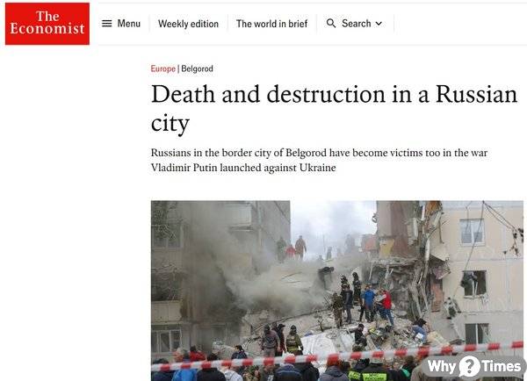Click the Why Times watermark logo
This screenshot has height=381, width=527.
473,367
